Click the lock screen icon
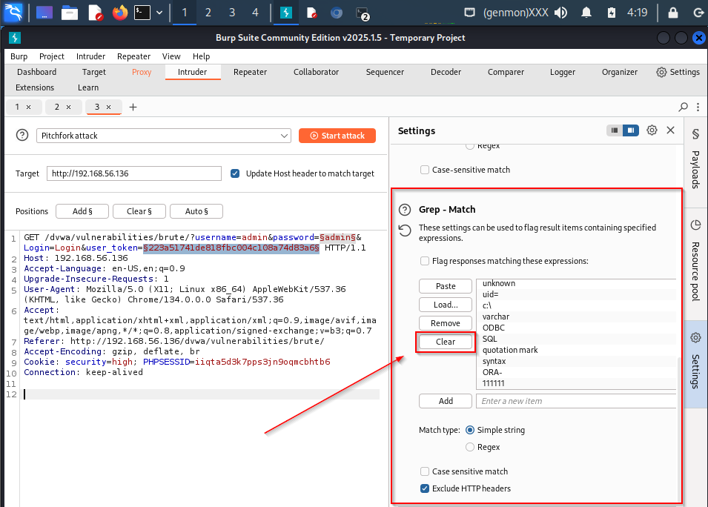The width and height of the screenshot is (708, 507). point(672,13)
